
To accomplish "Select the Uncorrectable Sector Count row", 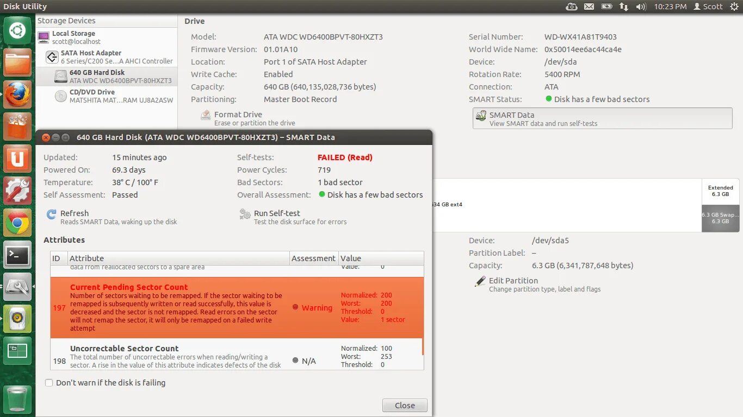I will click(x=236, y=354).
